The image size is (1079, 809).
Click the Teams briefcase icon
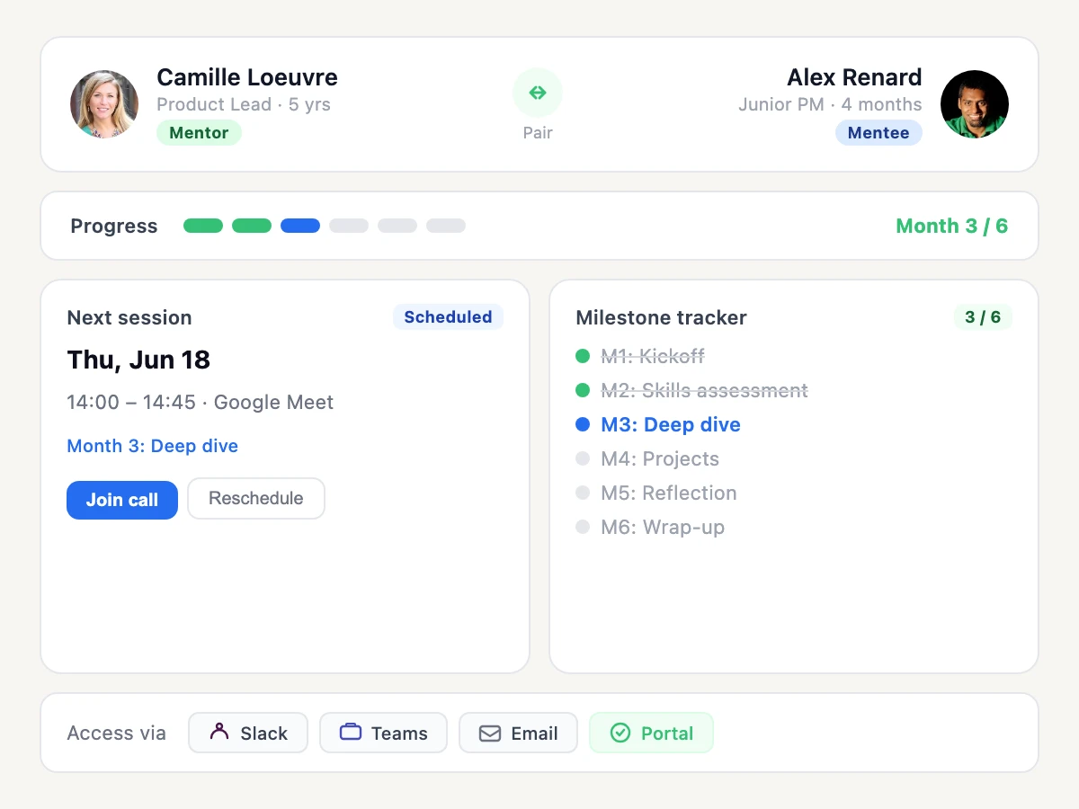[351, 732]
